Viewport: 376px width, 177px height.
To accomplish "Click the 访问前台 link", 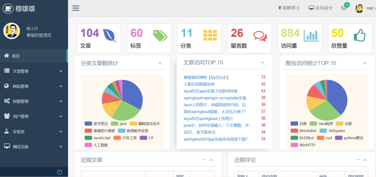I will click(321, 8).
